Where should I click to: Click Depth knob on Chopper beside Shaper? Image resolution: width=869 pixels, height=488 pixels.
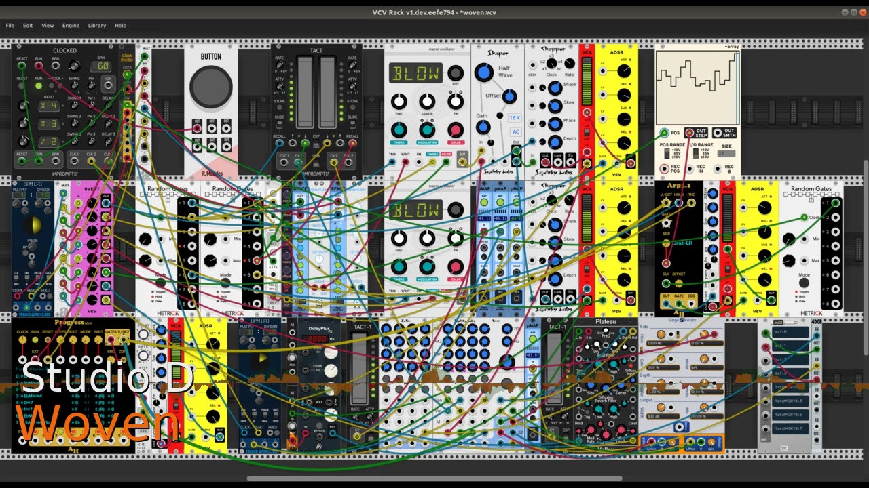tap(555, 142)
